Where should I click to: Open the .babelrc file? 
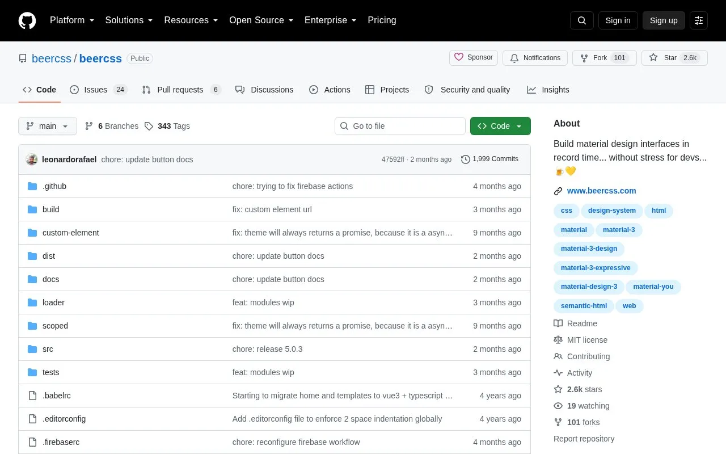(57, 396)
